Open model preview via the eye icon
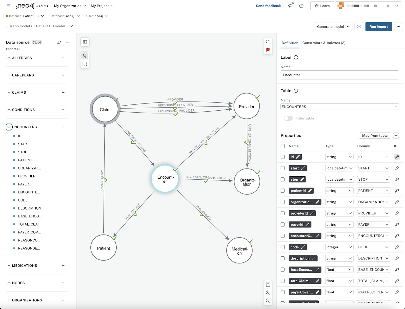 [359, 26]
